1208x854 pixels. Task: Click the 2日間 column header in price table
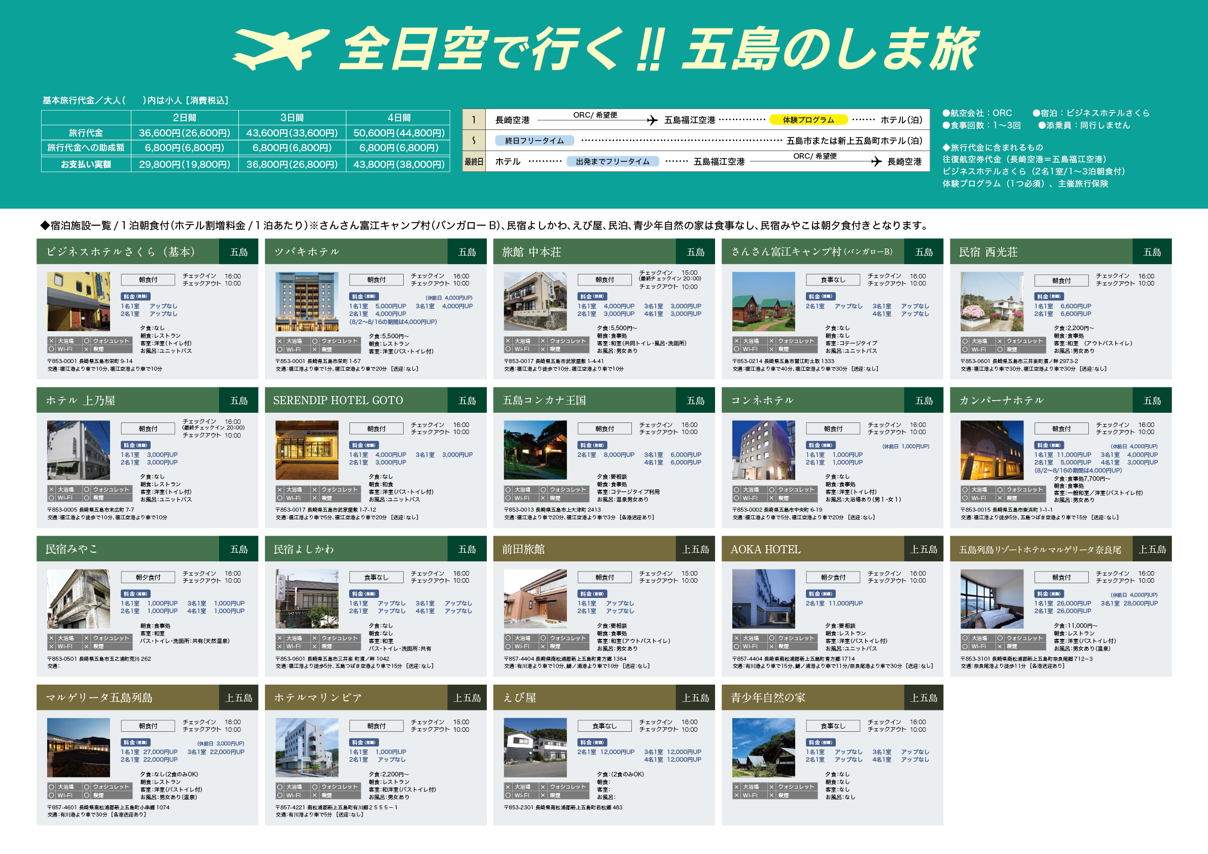(x=184, y=117)
